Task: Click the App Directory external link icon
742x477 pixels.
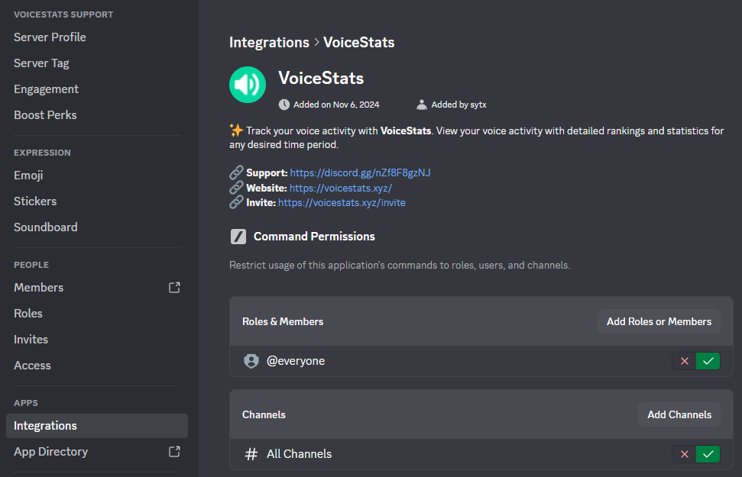Action: pos(174,452)
